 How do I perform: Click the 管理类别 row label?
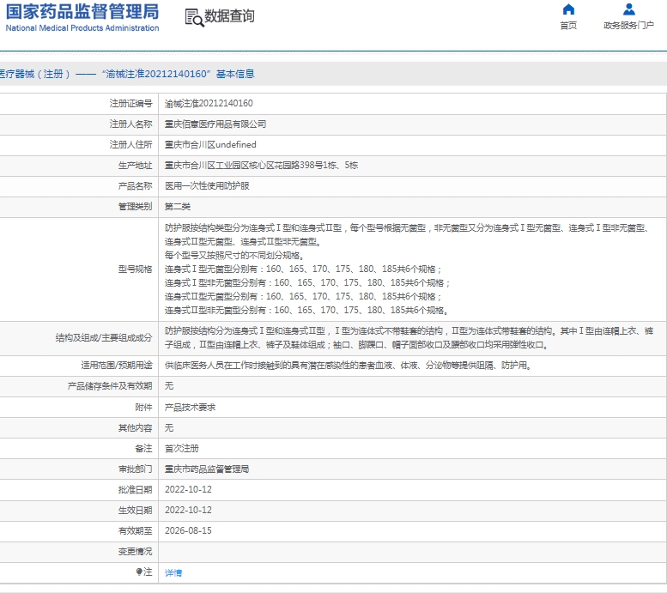click(x=135, y=207)
